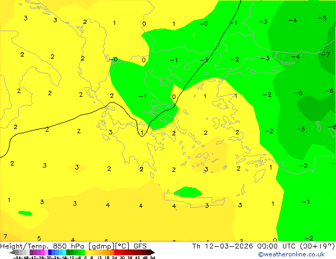Viewport: 336px width, 259px height.
Task: Click the "24" label under the color legend
Action: click(114, 257)
